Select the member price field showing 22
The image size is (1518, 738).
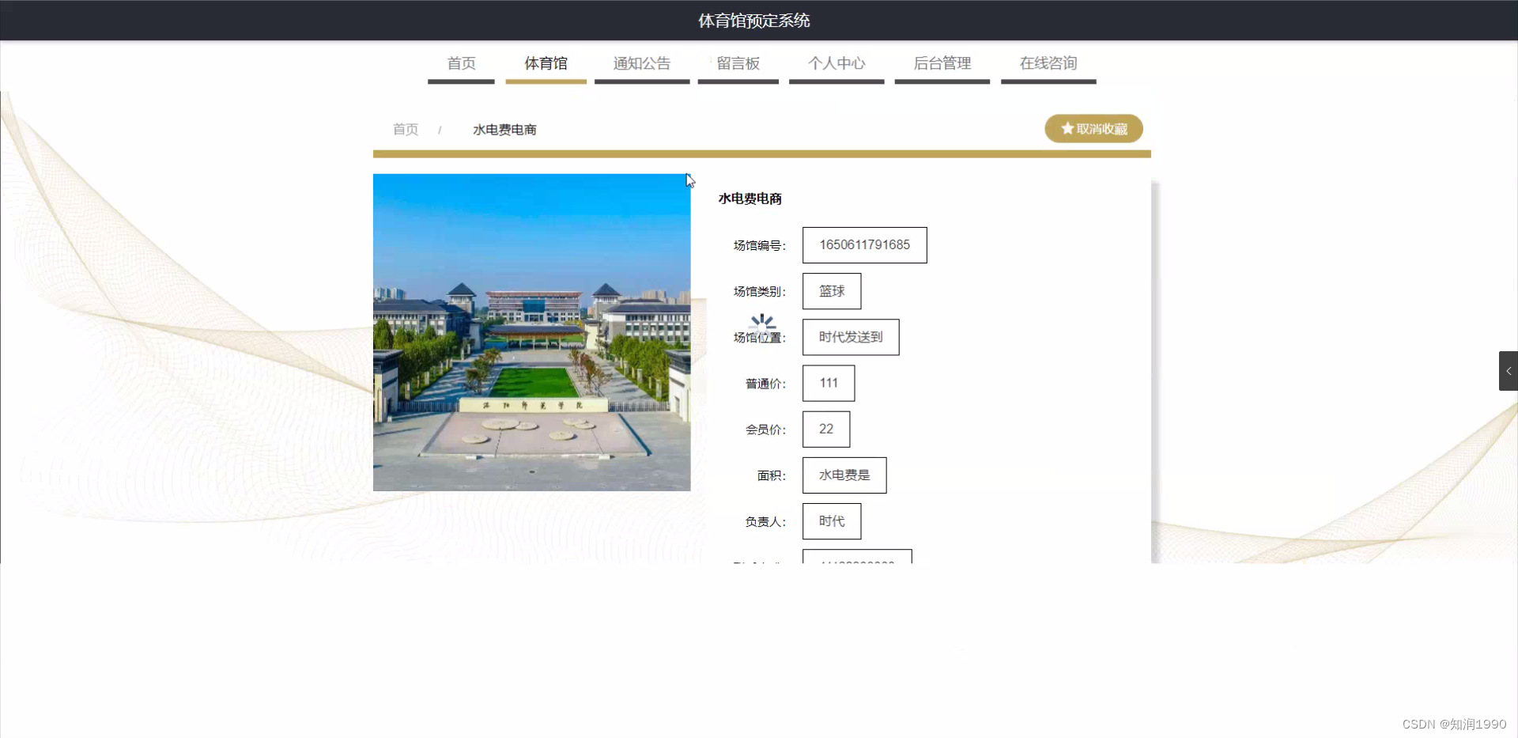[x=825, y=429]
